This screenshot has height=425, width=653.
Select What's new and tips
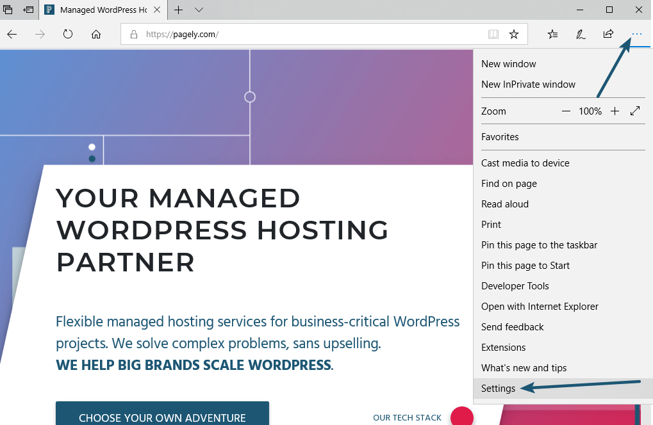coord(563,367)
